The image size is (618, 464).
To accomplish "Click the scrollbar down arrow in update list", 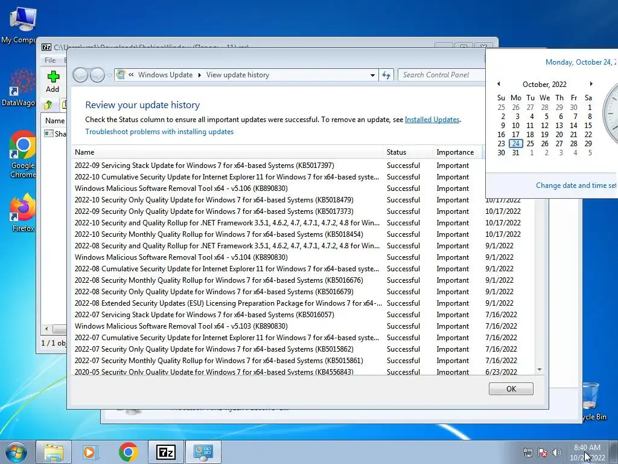I will (540, 370).
